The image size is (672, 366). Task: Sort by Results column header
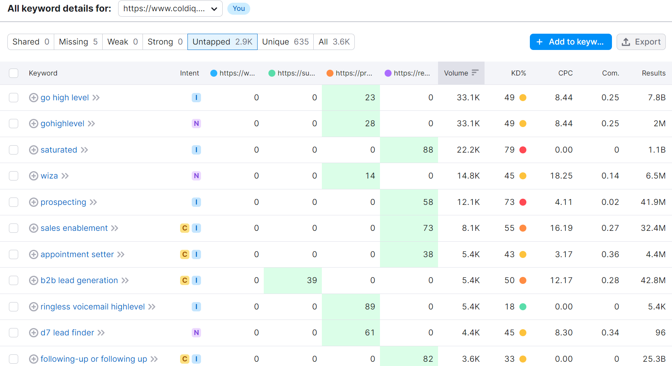tap(654, 73)
